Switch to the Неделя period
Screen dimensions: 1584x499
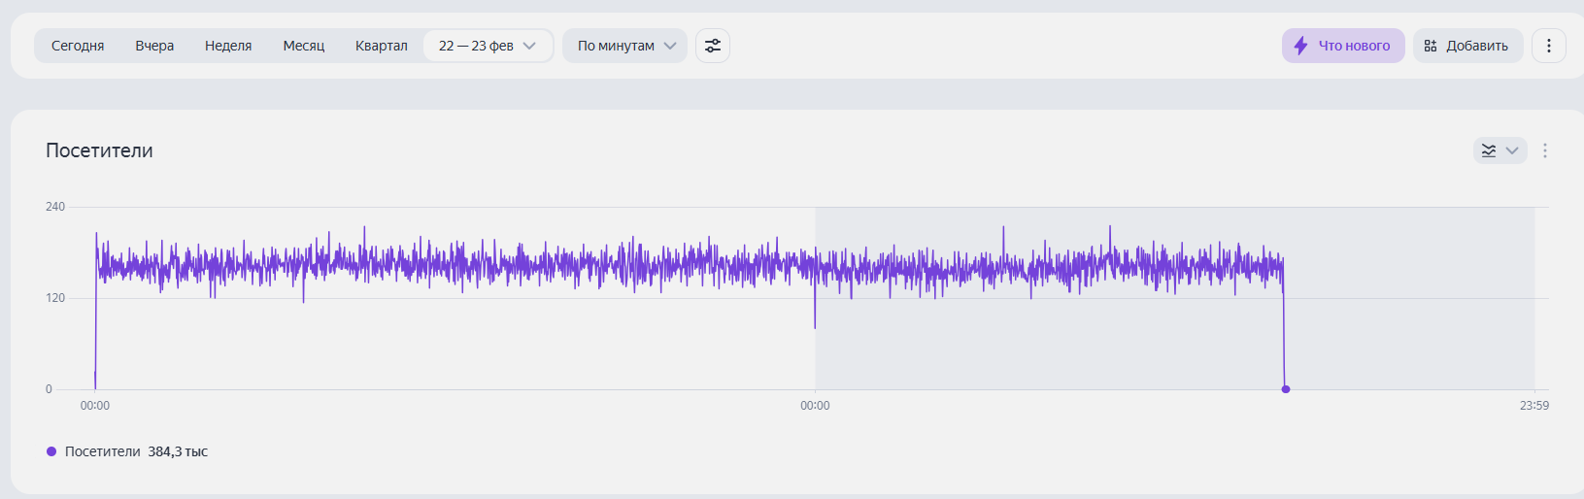coord(228,46)
